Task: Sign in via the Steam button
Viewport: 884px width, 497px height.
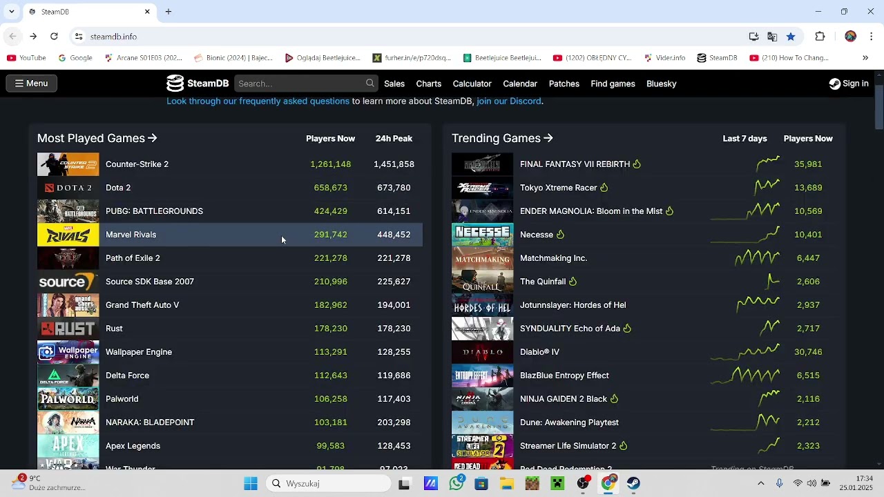Action: click(849, 84)
